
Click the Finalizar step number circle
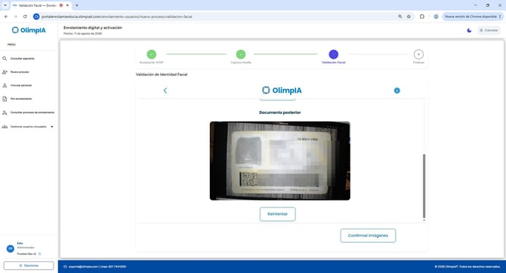tap(418, 54)
